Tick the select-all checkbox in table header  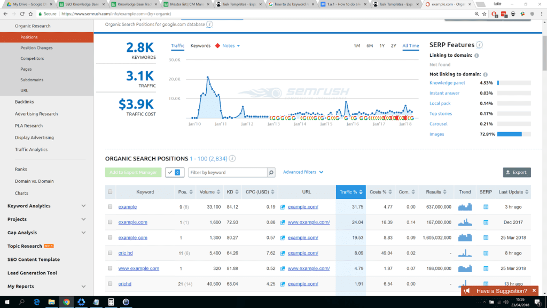tap(110, 192)
